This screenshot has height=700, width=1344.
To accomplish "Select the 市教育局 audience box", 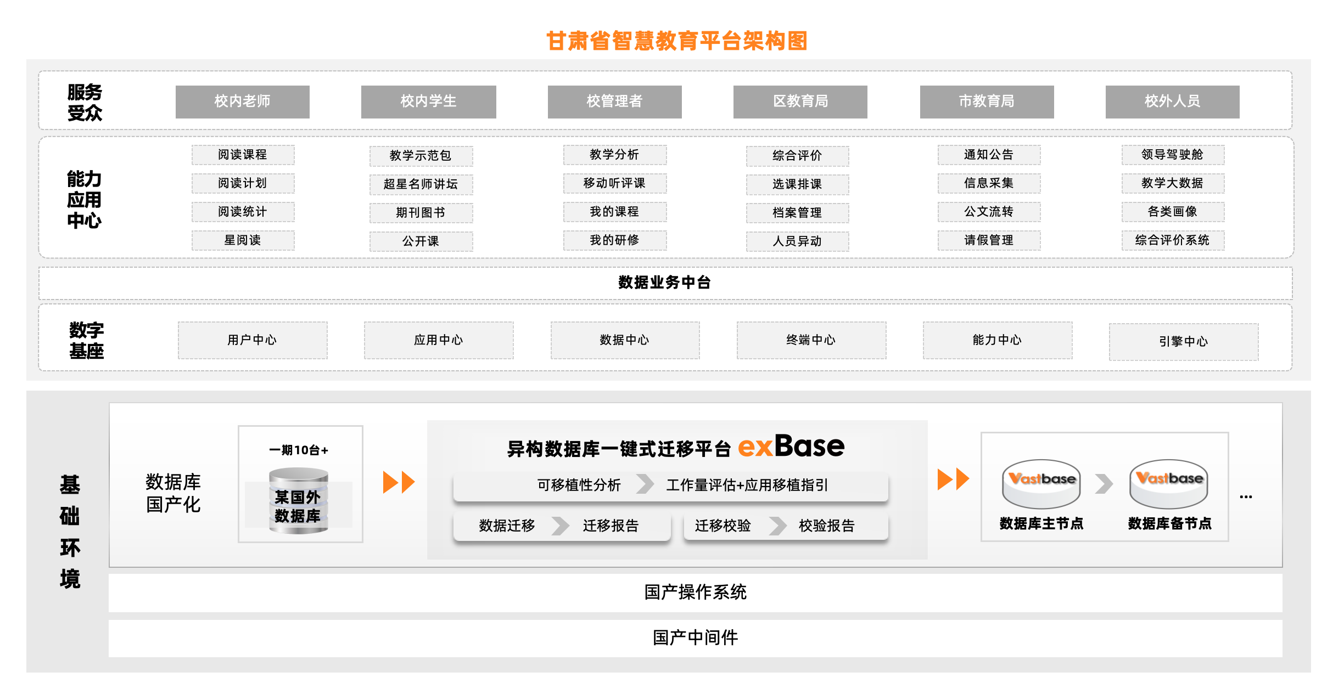I will [x=987, y=101].
